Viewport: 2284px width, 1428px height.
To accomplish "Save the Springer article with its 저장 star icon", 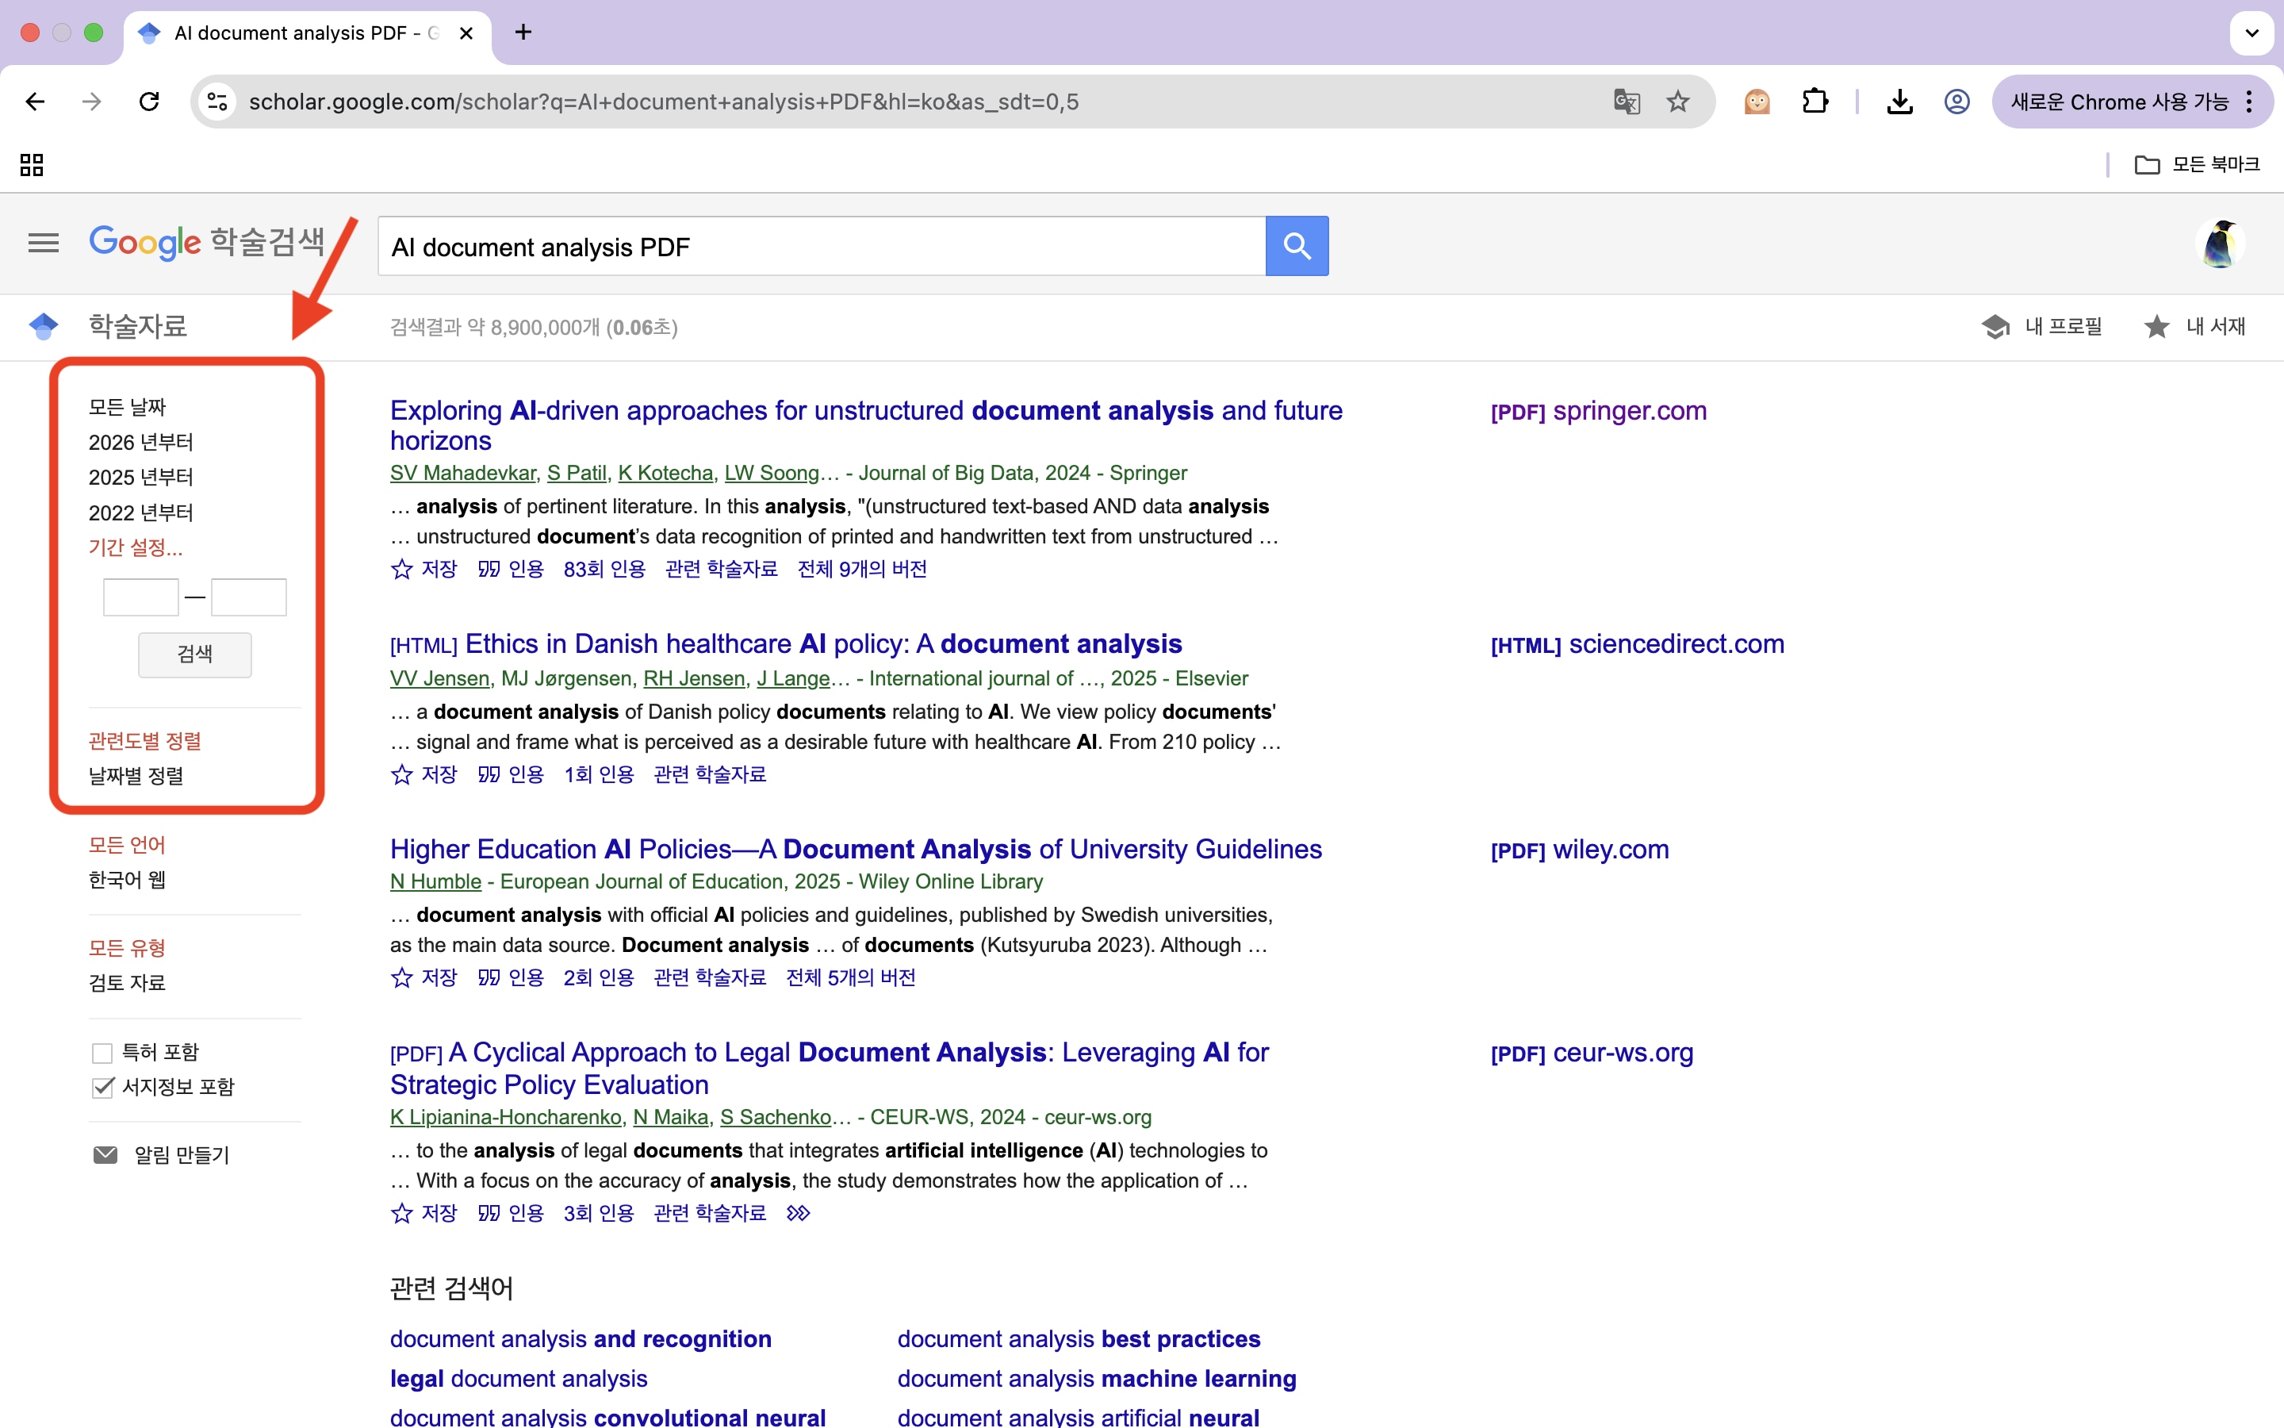I will click(401, 569).
